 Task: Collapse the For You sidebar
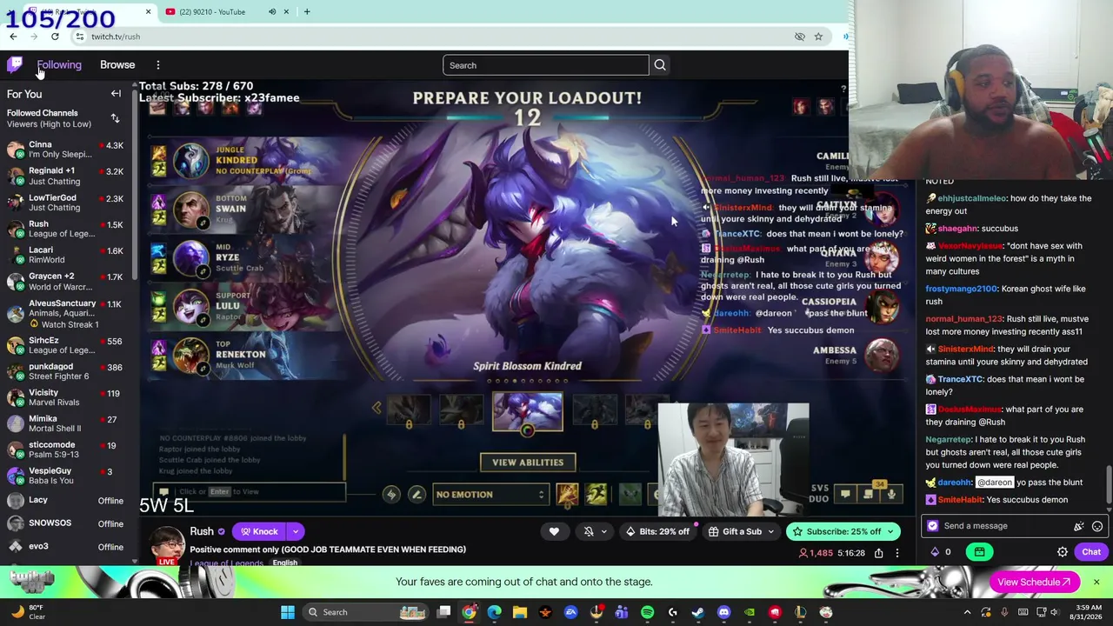116,94
